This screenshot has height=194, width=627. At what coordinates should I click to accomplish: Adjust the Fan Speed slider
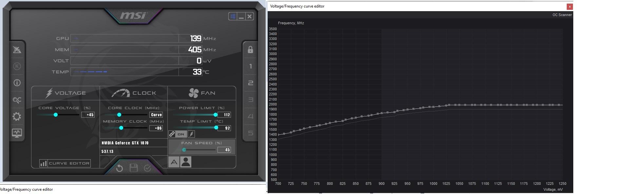coord(184,150)
